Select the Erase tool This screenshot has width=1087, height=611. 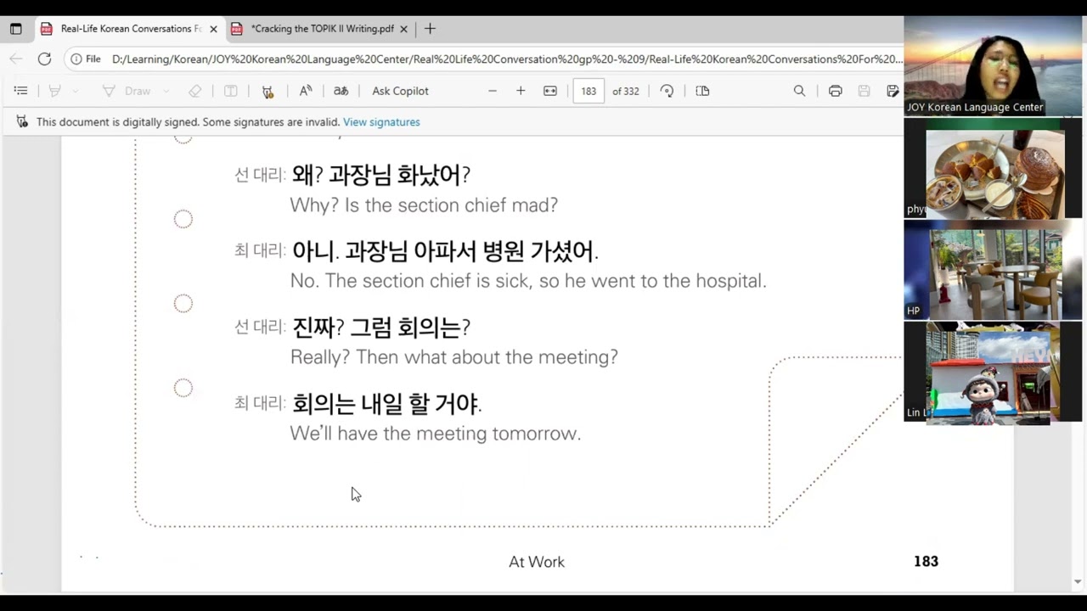point(195,91)
